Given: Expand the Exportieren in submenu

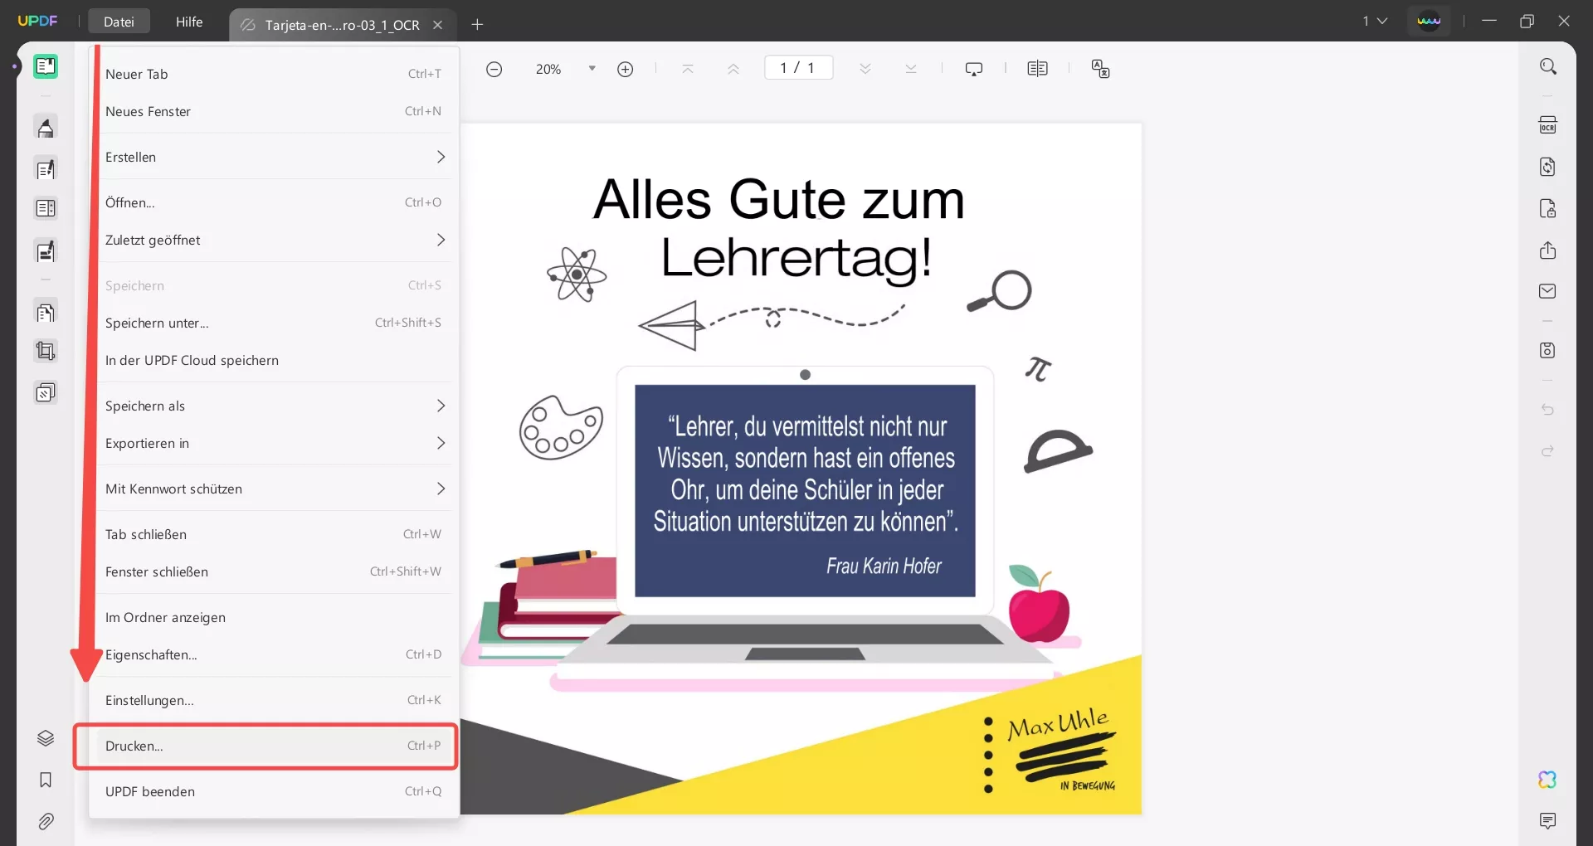Looking at the screenshot, I should (274, 443).
